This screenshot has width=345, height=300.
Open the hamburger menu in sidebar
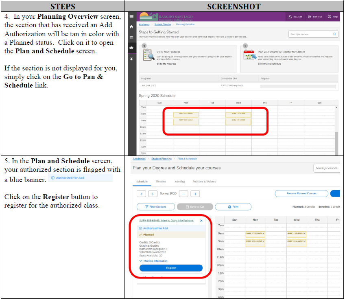click(x=131, y=17)
